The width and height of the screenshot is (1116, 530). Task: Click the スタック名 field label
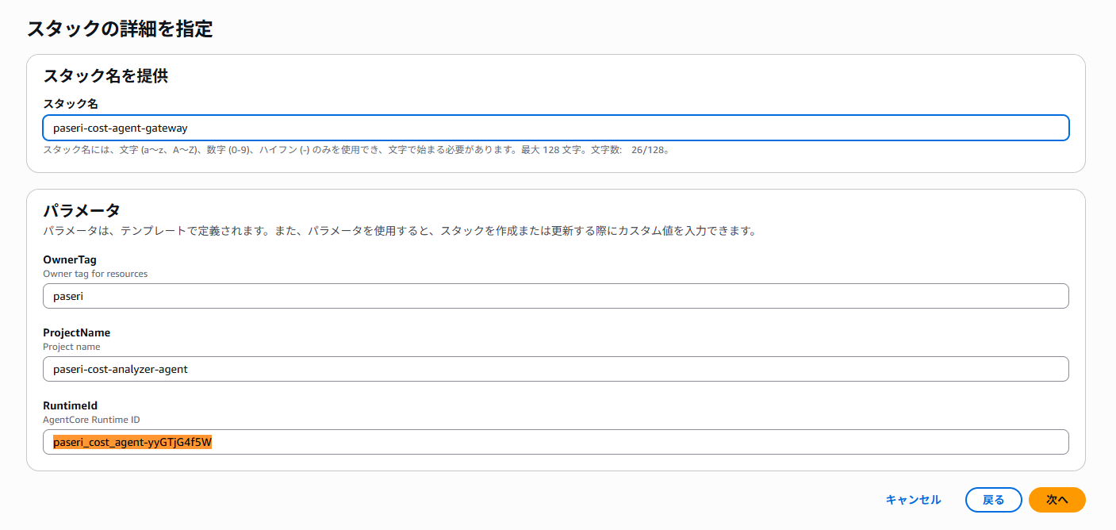71,104
